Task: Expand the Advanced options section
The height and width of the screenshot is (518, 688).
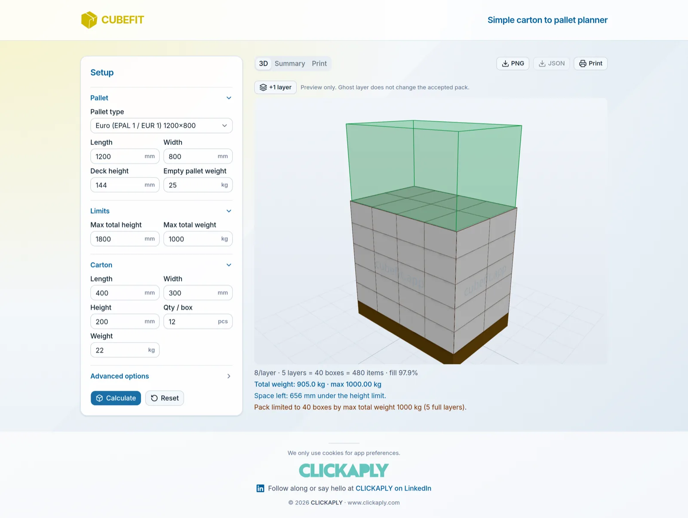Action: pos(161,376)
